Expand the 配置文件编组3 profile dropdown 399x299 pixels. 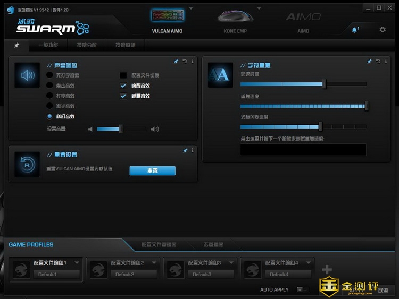pos(232,262)
